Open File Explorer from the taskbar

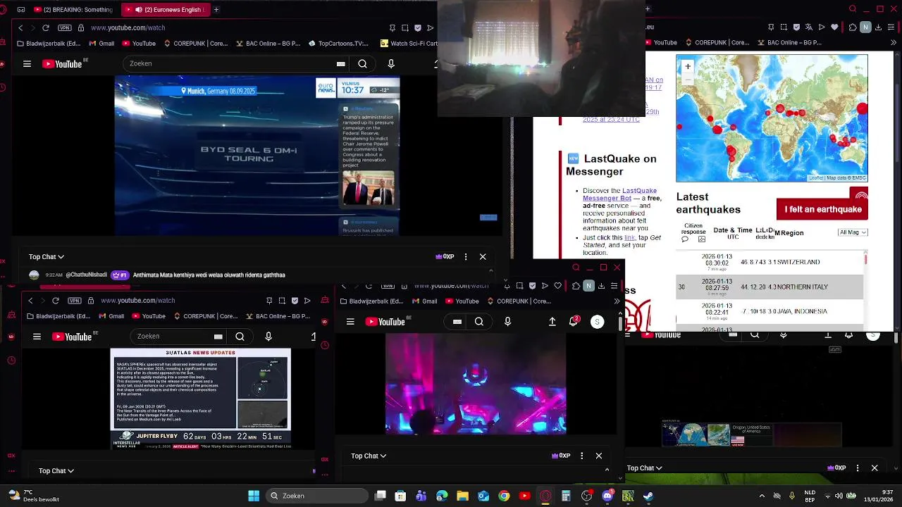[462, 496]
